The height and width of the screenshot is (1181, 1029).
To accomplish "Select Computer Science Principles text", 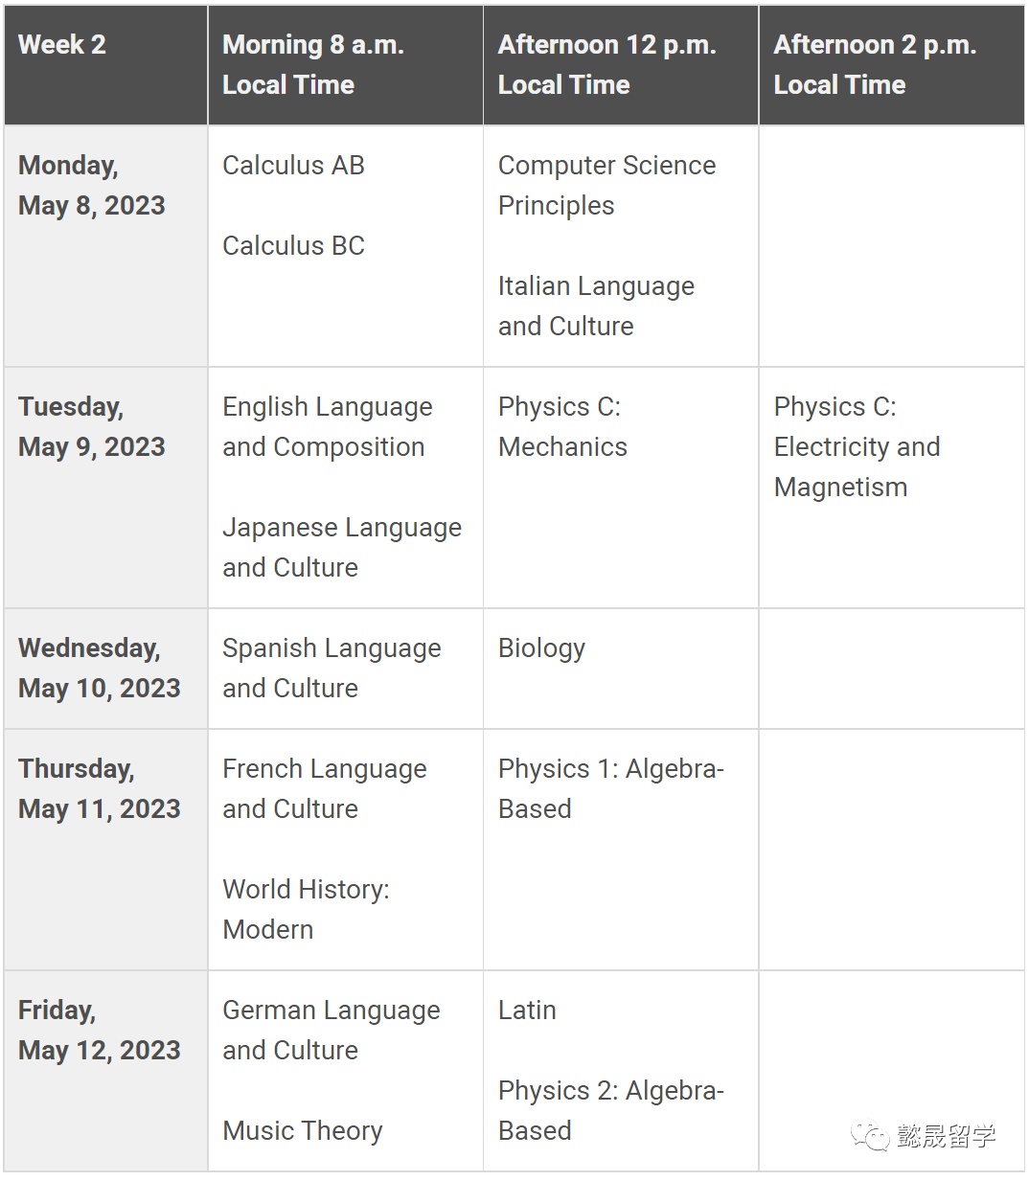I will 606,185.
